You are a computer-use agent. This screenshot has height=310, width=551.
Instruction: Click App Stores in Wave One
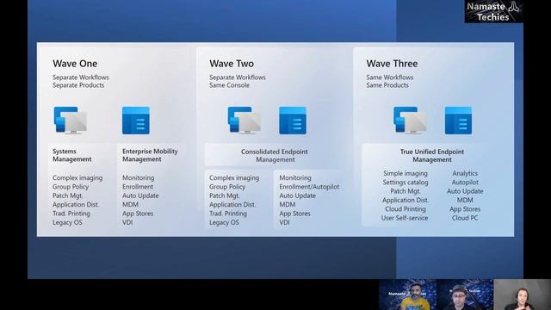point(138,214)
